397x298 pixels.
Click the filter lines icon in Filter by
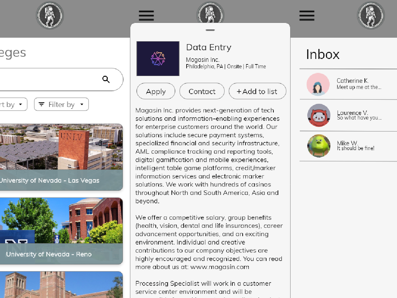pos(42,104)
